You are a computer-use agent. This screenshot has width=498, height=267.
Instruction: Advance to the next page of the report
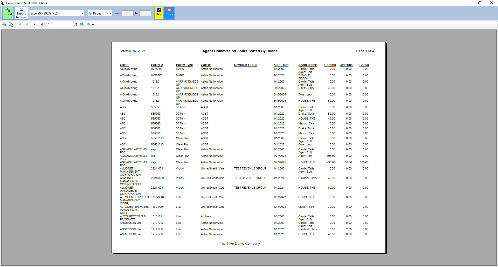click(34, 24)
